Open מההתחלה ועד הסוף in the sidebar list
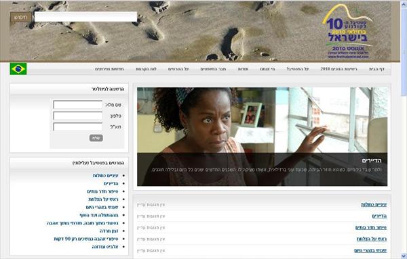 click(x=99, y=215)
